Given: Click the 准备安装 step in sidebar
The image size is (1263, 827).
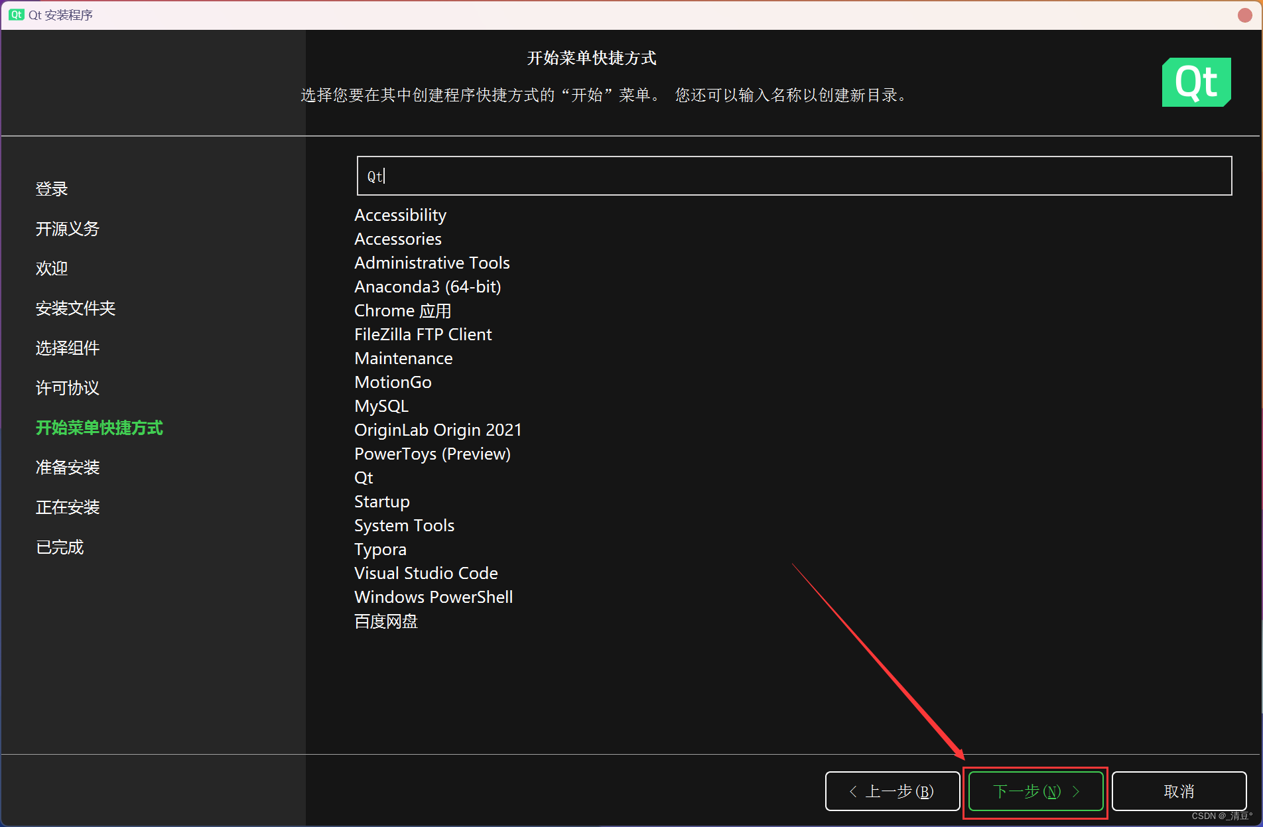Looking at the screenshot, I should pyautogui.click(x=68, y=468).
